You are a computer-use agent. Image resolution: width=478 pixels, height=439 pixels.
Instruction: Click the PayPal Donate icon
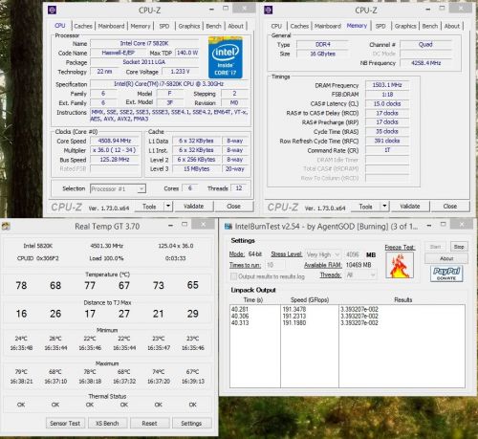click(x=446, y=274)
